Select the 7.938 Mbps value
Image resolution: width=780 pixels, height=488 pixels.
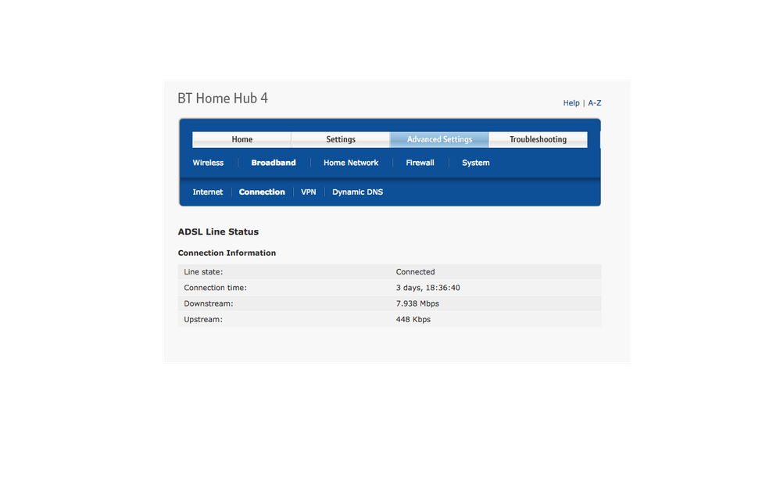click(417, 303)
